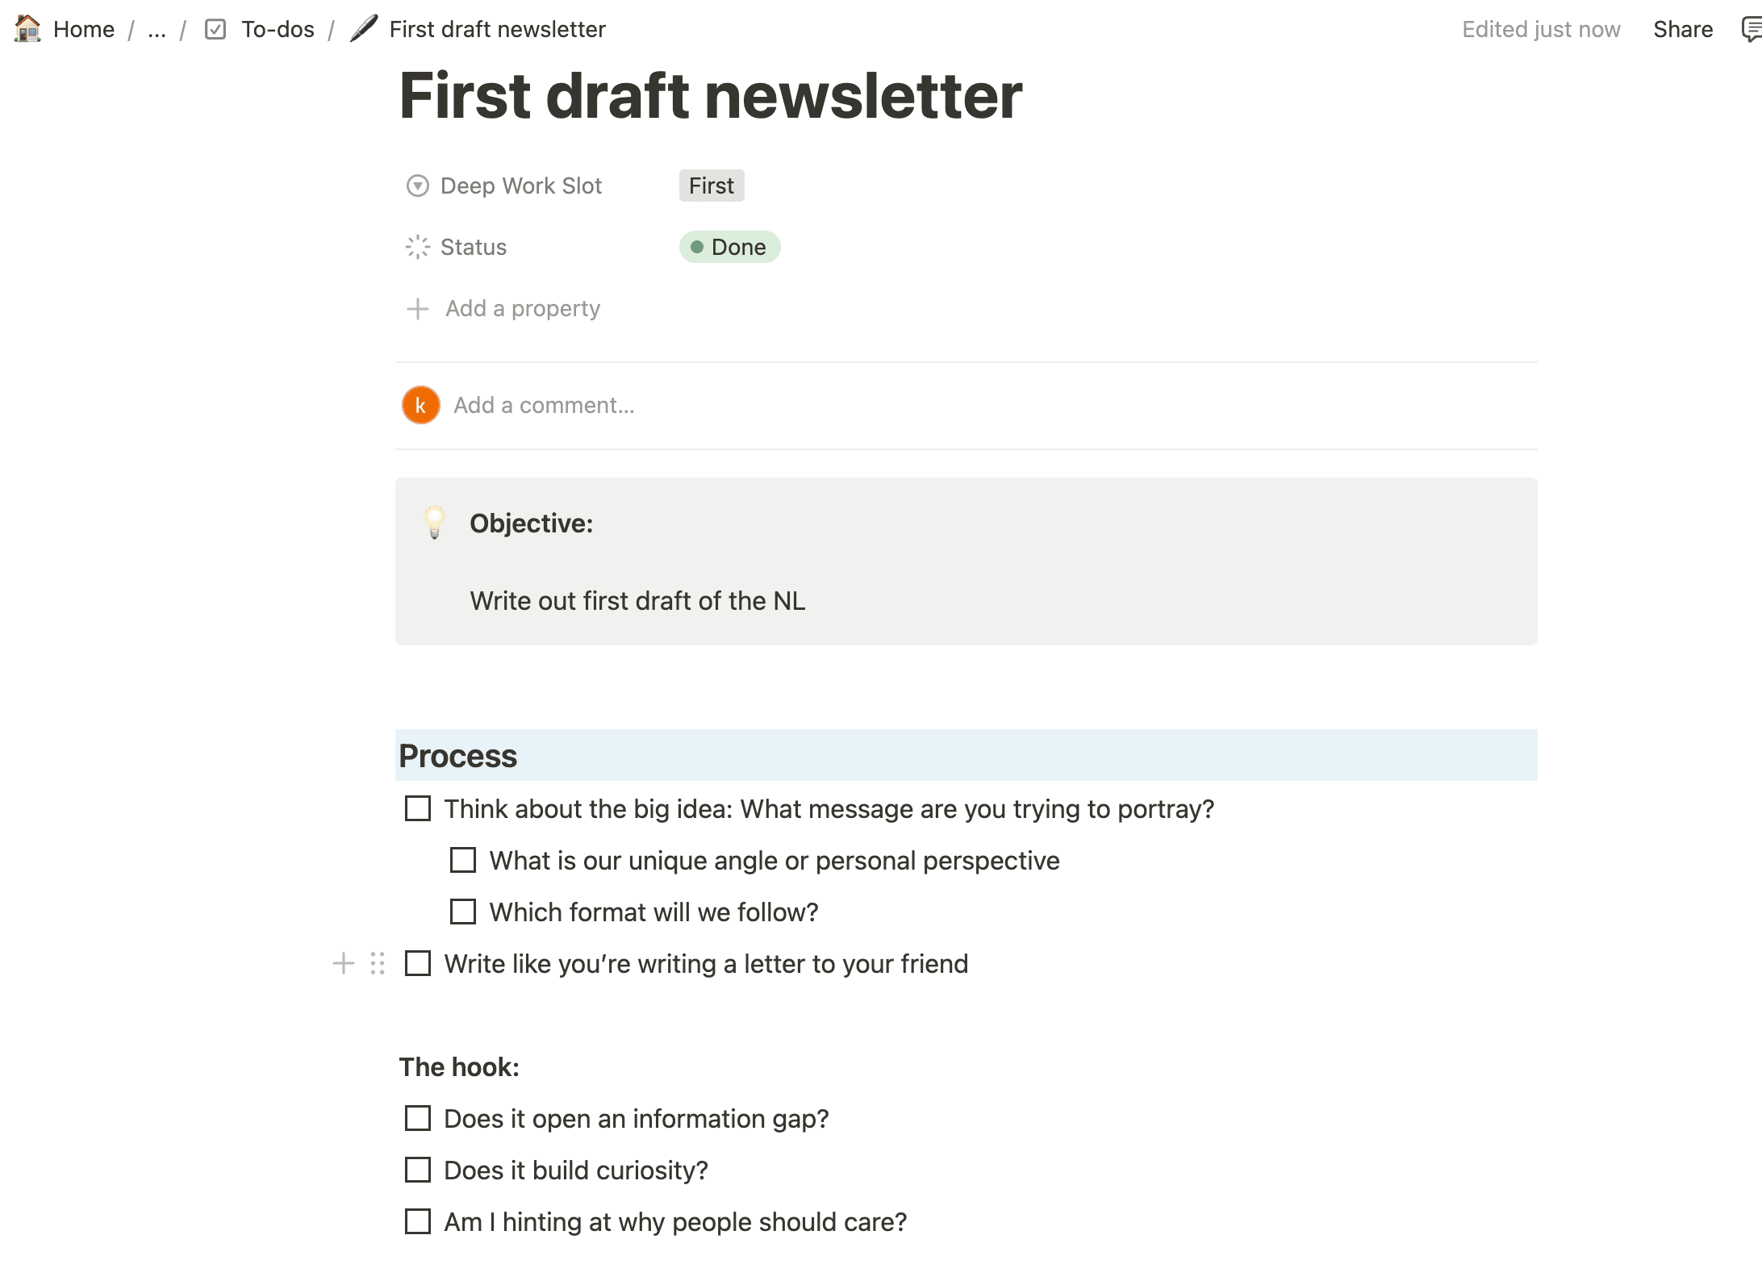Check 'Think about the big idea' checkbox
Image resolution: width=1762 pixels, height=1281 pixels.
tap(418, 808)
